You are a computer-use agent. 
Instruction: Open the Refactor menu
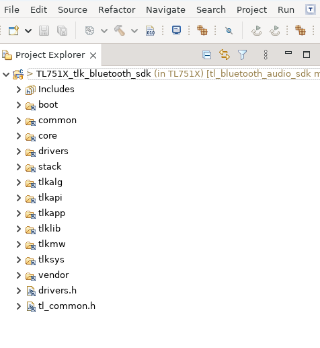point(116,10)
